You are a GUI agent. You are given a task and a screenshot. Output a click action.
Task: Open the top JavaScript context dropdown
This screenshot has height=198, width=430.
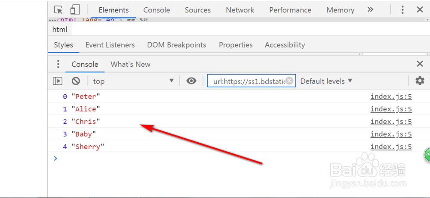(133, 81)
